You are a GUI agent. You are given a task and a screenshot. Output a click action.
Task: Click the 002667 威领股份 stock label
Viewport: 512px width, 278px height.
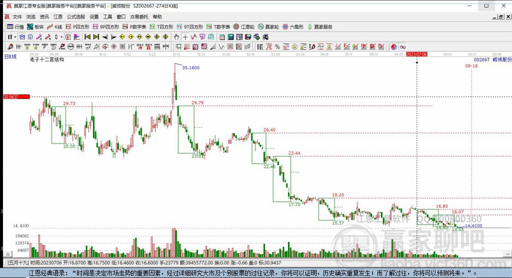[x=492, y=60]
